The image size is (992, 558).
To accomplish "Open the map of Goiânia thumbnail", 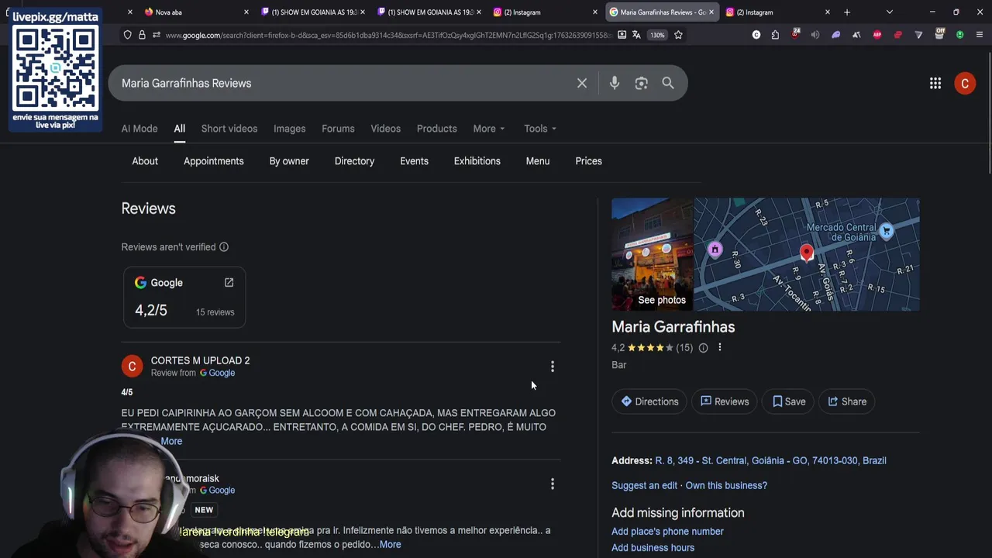I will pos(807,254).
